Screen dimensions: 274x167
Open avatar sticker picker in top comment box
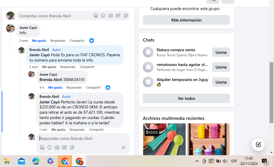coord(95,16)
